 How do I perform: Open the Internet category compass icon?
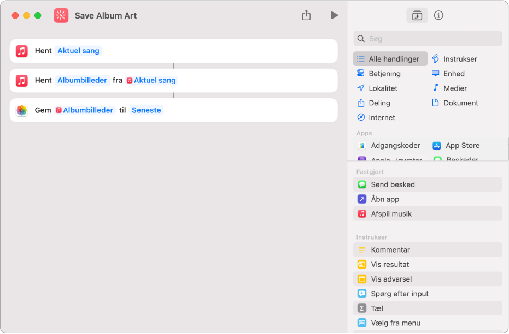(361, 117)
